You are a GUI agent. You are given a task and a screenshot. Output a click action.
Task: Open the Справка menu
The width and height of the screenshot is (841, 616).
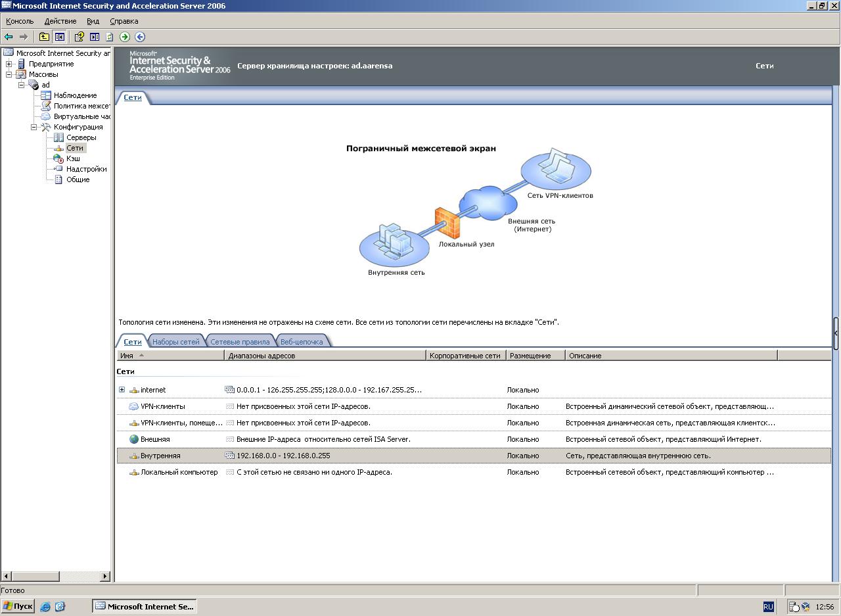tap(124, 21)
